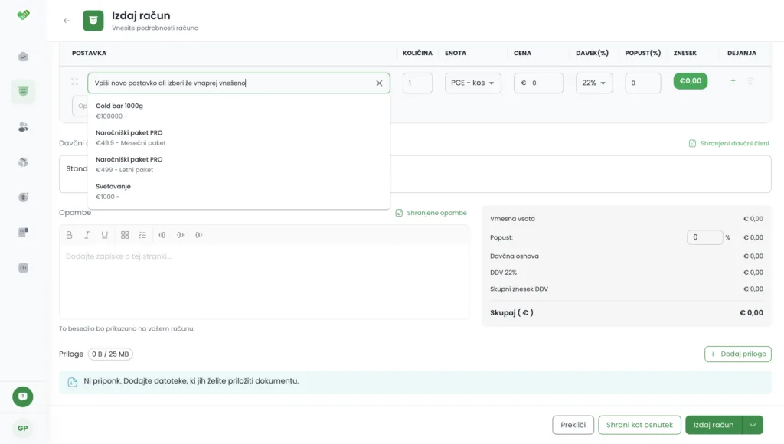
Task: Toggle bold formatting in notes editor
Action: 69,235
